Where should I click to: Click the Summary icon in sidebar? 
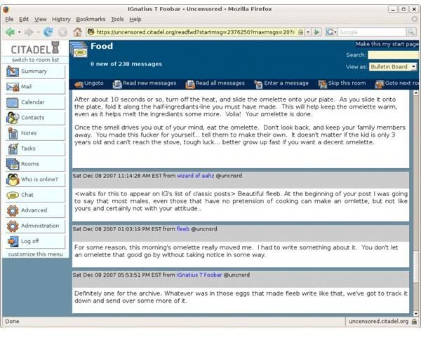[x=13, y=71]
